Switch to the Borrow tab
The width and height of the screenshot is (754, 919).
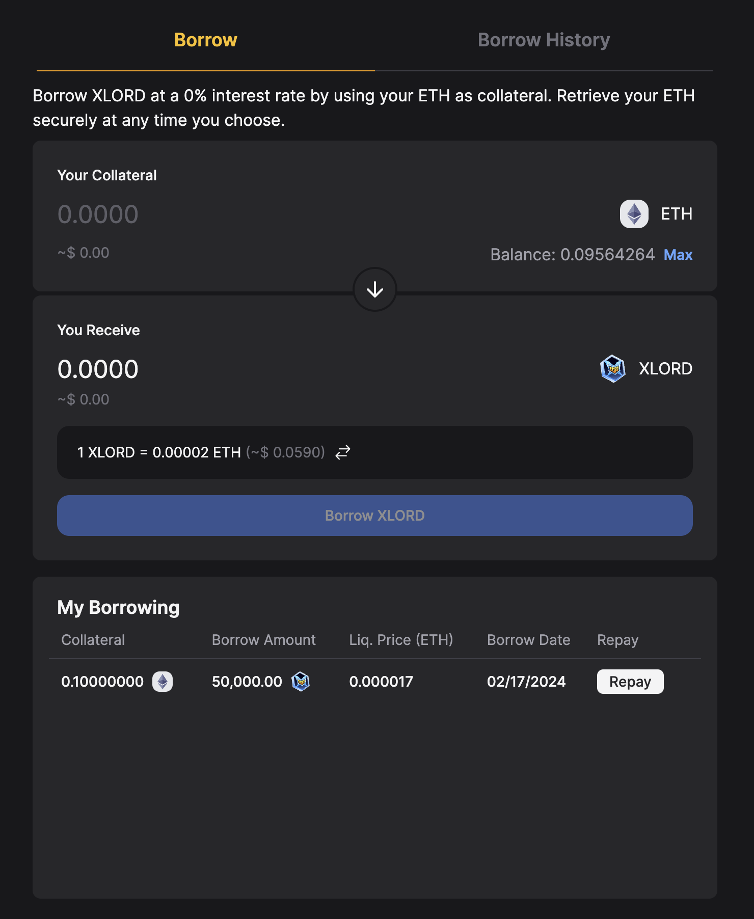[205, 40]
